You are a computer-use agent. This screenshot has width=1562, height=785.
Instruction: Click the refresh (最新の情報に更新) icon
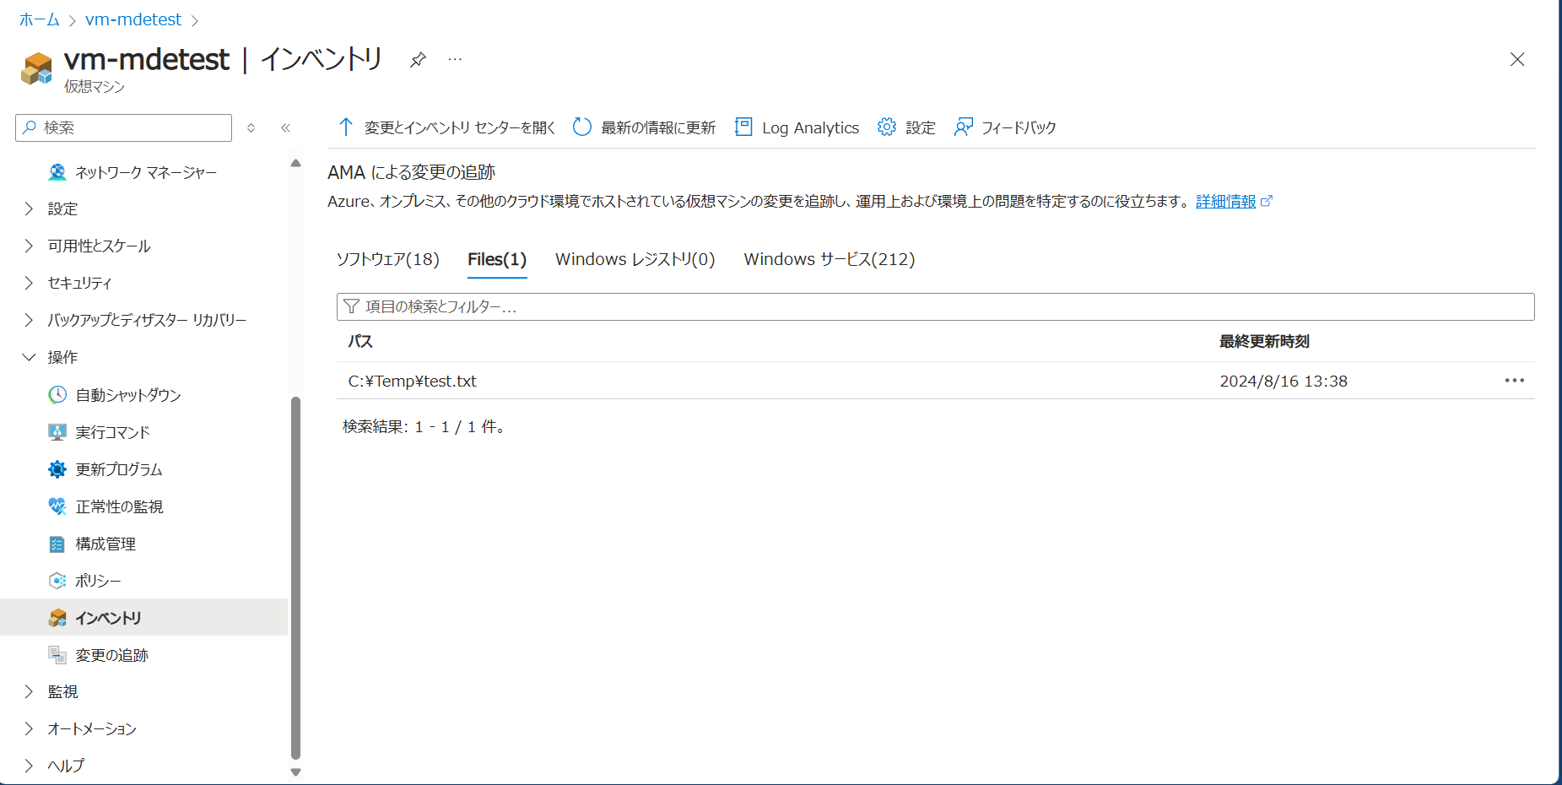click(582, 127)
